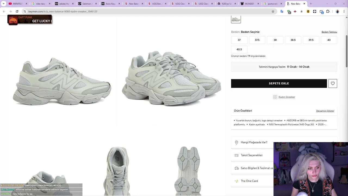This screenshot has width=348, height=196.
Task: Click the padlock extension icon
Action: pyautogui.click(x=302, y=11)
